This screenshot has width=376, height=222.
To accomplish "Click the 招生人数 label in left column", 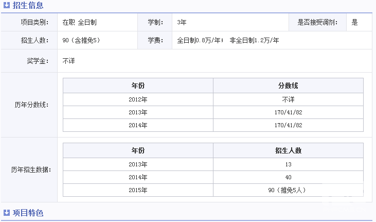I will click(35, 40).
